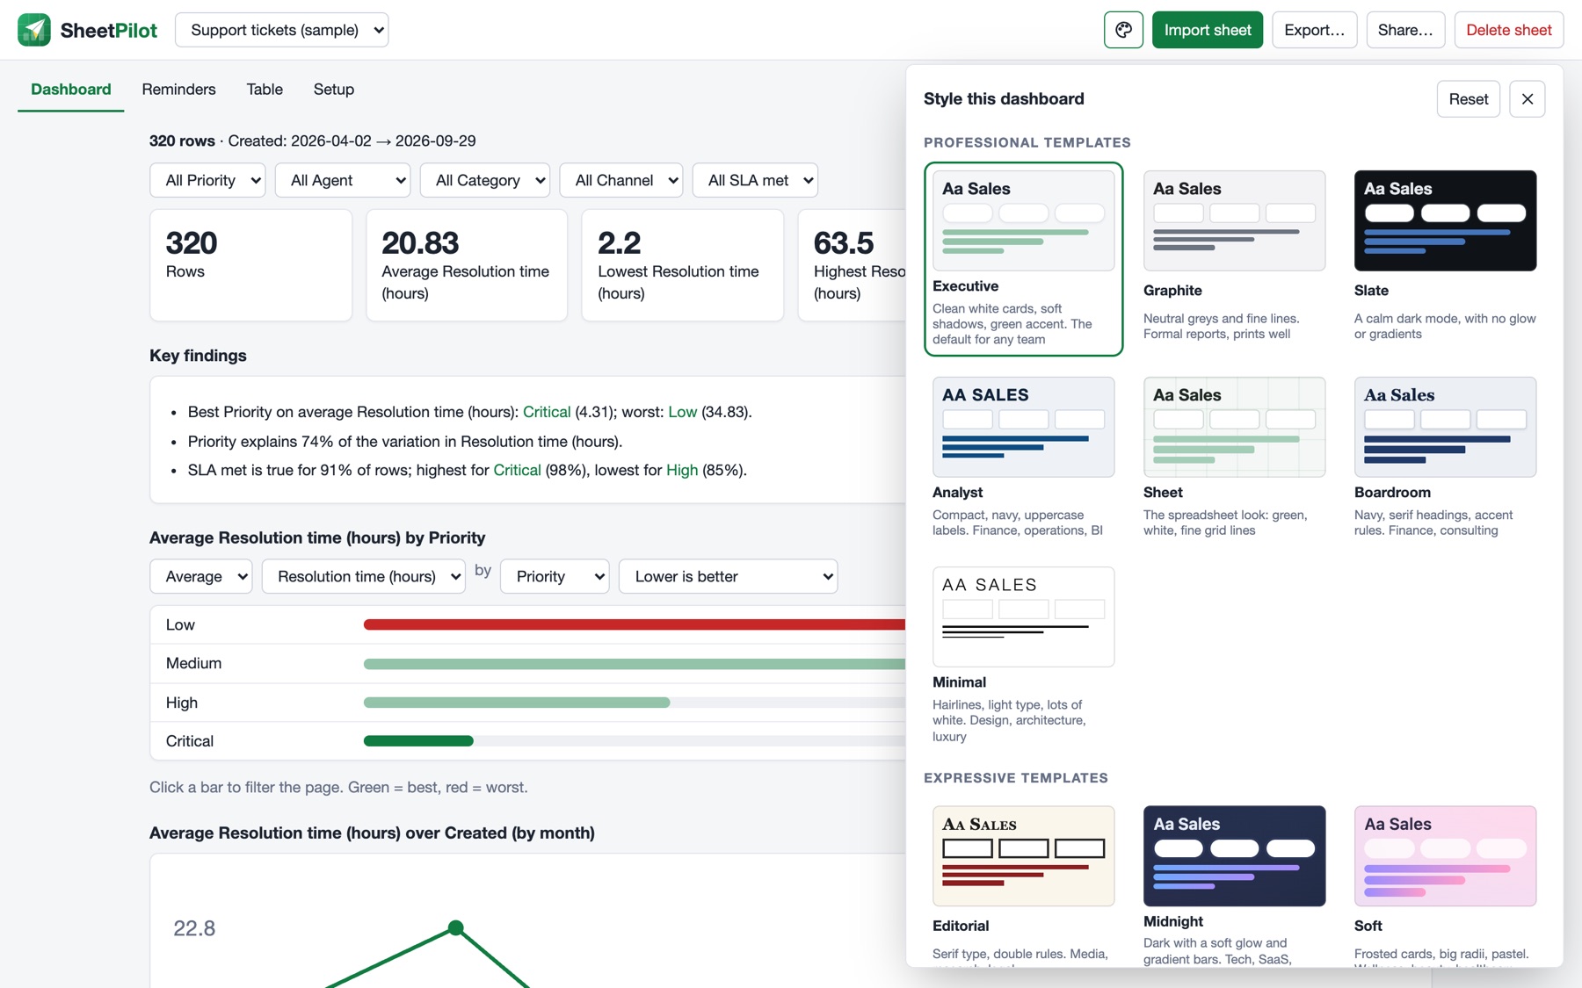Screen dimensions: 1582x988
Task: Go to the Setup tab
Action: pos(334,90)
